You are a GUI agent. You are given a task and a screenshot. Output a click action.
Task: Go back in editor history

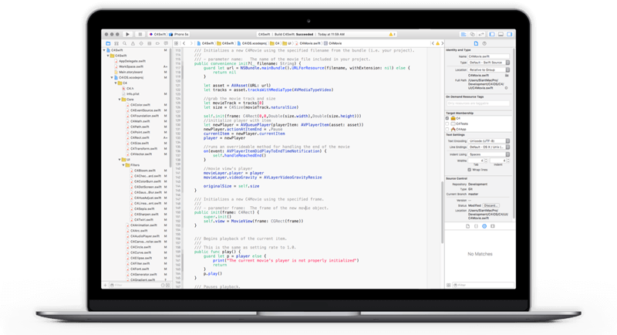coord(184,43)
